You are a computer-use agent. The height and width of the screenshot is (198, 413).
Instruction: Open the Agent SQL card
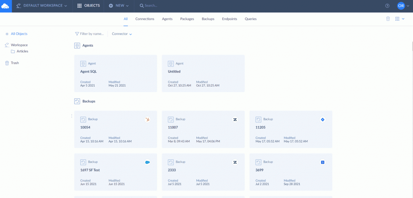click(115, 73)
